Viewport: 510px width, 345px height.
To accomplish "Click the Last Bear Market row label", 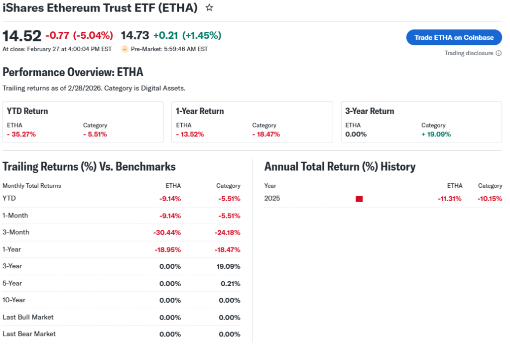I will 29,334.
